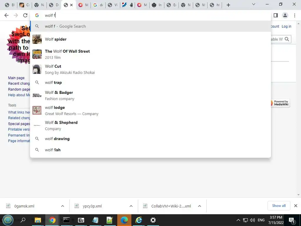
Task: Open the tab search chevron
Action: point(254,4)
